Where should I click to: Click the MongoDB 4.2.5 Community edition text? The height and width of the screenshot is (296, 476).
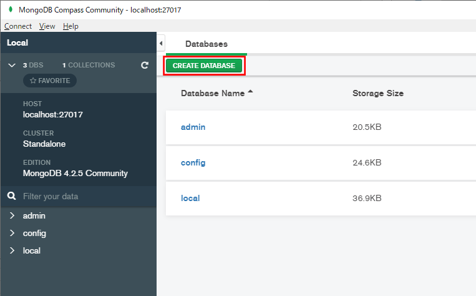point(75,173)
